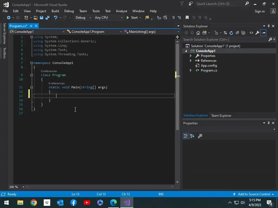Collapse the Main method code block
The image size is (278, 208).
click(x=31, y=87)
